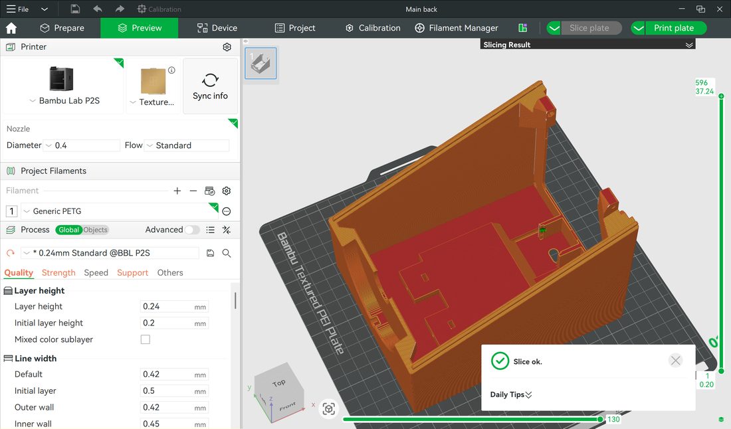Click the Default line width field

(x=174, y=375)
